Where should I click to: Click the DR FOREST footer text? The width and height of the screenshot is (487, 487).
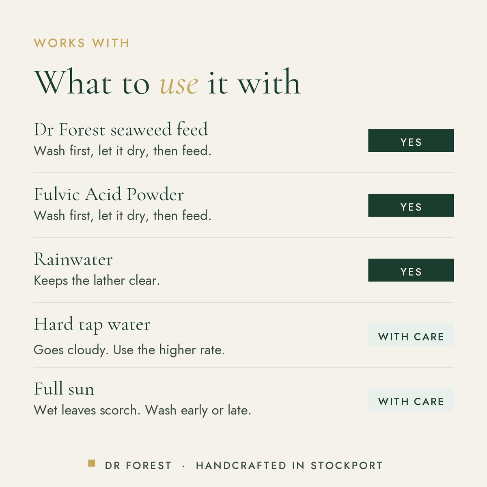(x=138, y=465)
